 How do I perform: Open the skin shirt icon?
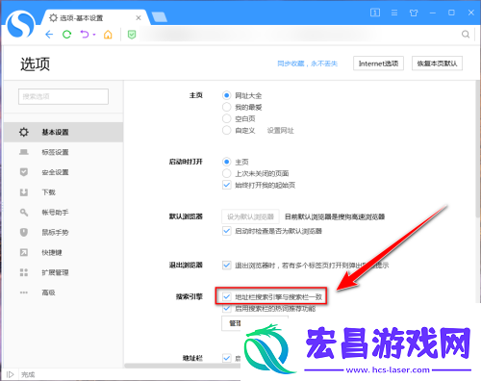[x=414, y=13]
